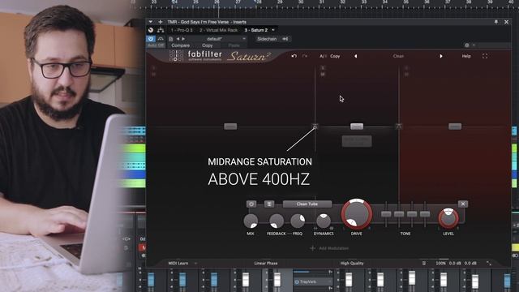519x292 pixels.
Task: Toggle the selected band power button
Action: coord(251,204)
